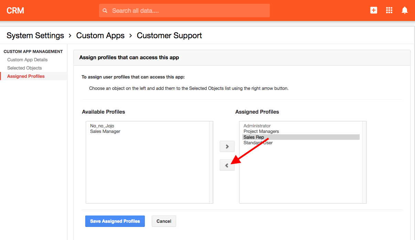The height and width of the screenshot is (240, 415).
Task: Open Selected Objects in sidebar
Action: (24, 68)
